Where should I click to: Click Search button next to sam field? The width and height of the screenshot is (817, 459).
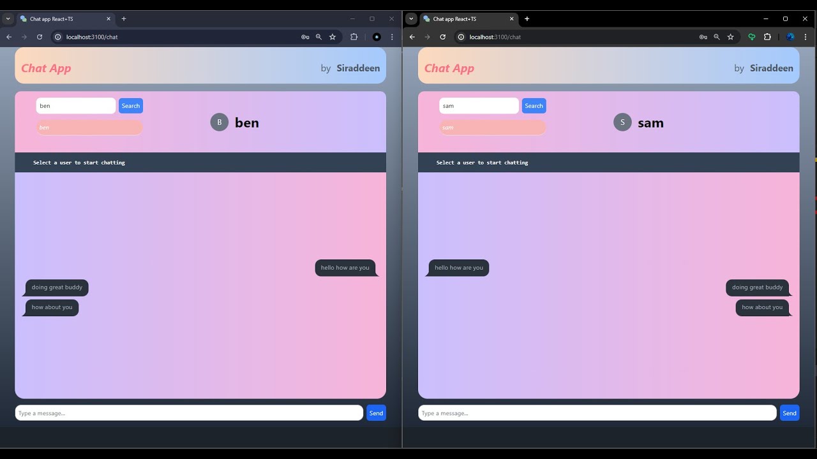[534, 106]
